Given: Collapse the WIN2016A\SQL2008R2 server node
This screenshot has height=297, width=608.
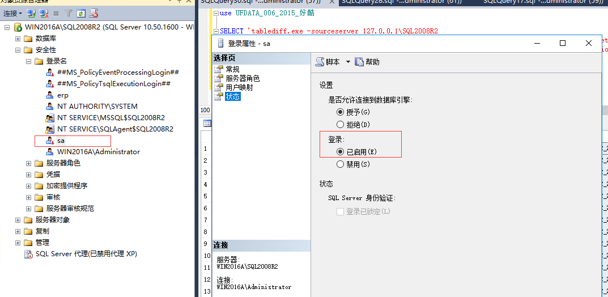Looking at the screenshot, I should tap(7, 27).
